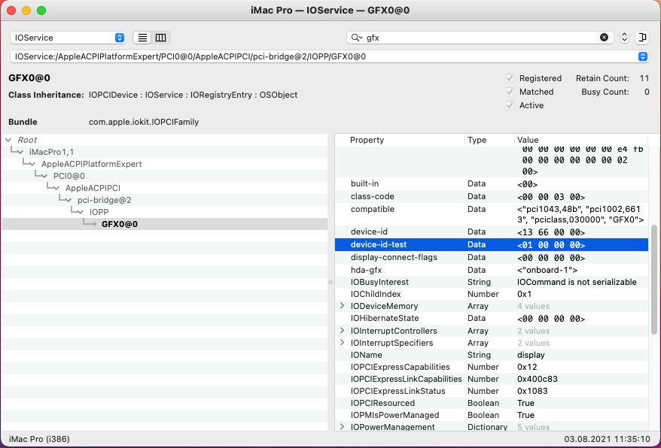Sort by the Type column header
This screenshot has width=661, height=448.
[489, 140]
